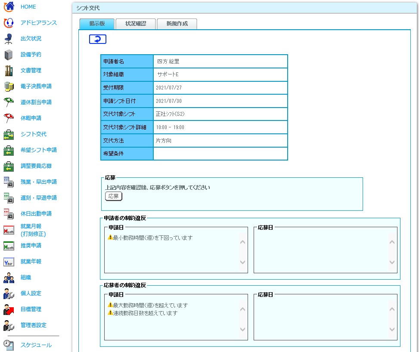Open the HOME link
Viewport: 419px width, 352px height.
click(28, 7)
